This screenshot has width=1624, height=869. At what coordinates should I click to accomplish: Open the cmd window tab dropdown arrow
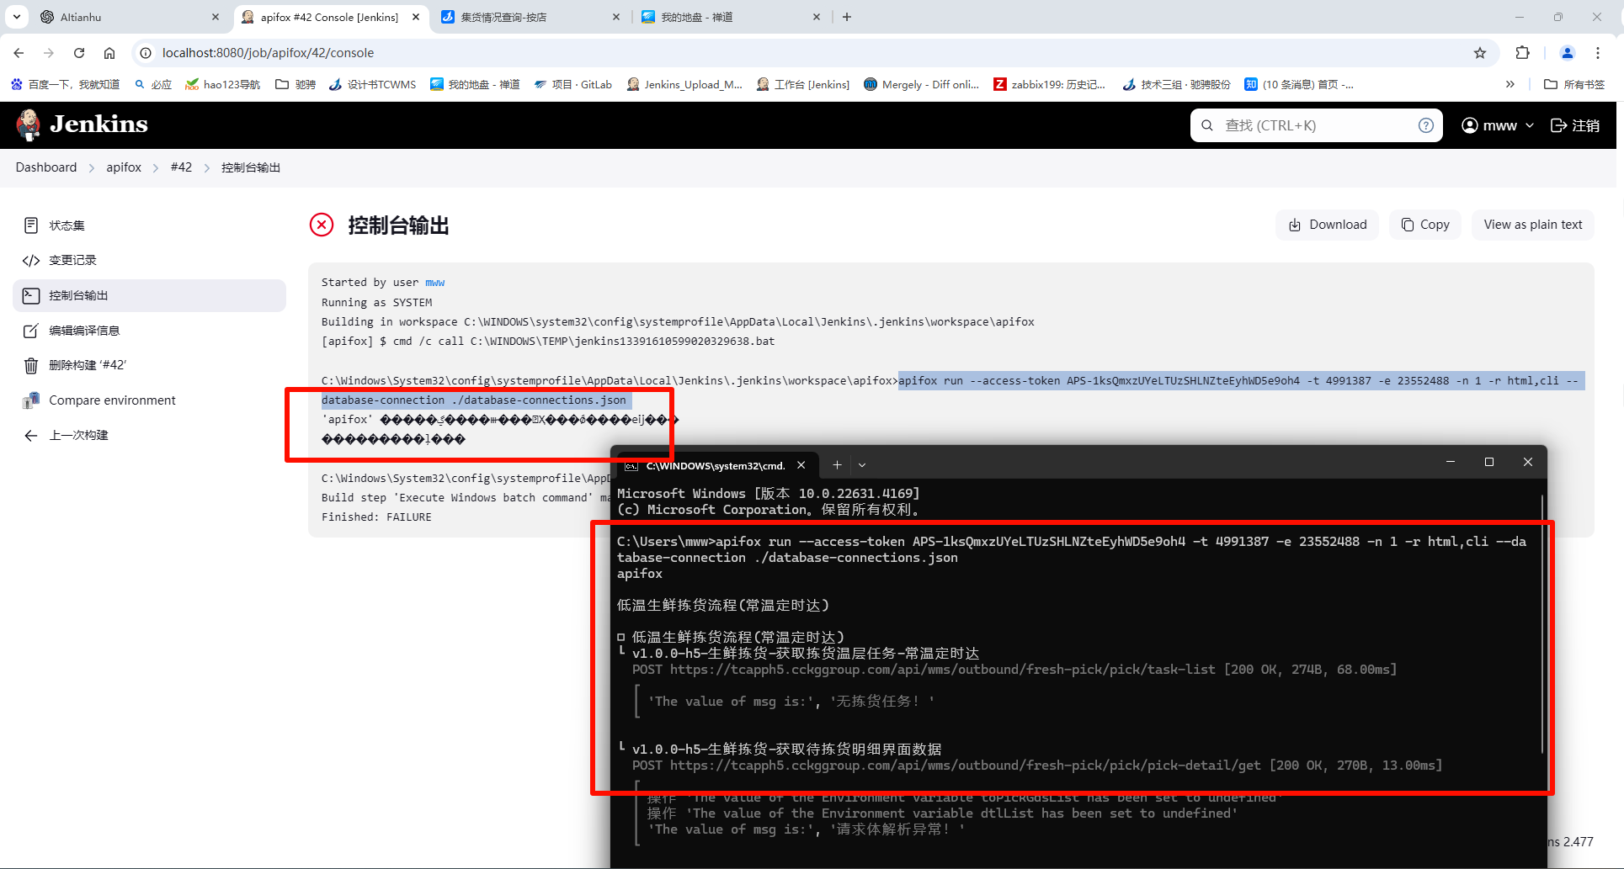862,465
